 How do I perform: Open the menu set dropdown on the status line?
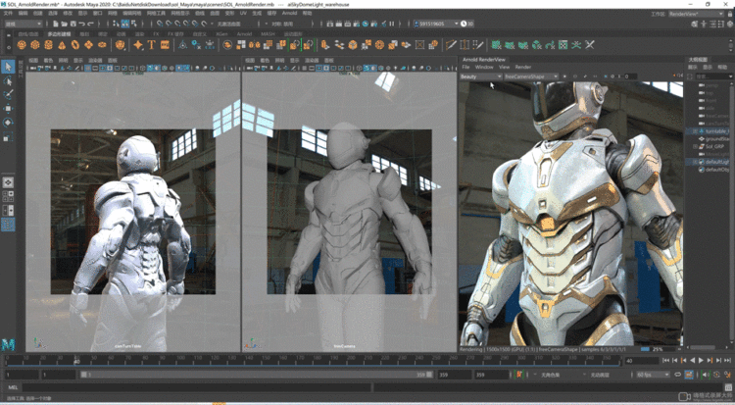click(x=24, y=24)
